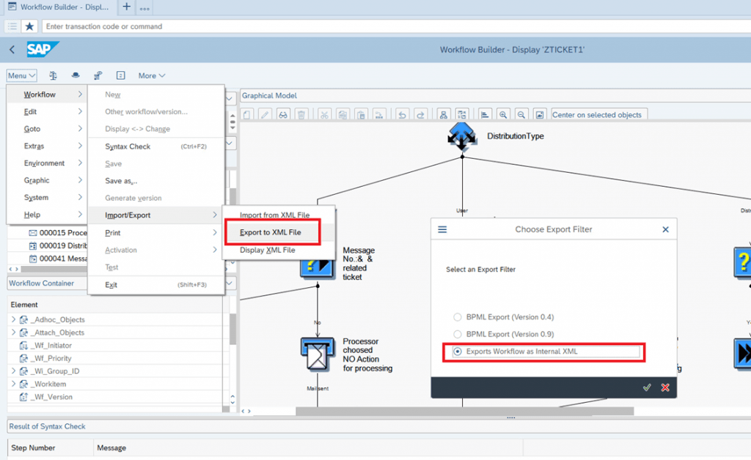Click the horizontal scrollbar under the Graphical Model

coord(464,411)
